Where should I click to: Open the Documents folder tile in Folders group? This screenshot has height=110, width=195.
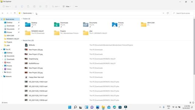90,24
